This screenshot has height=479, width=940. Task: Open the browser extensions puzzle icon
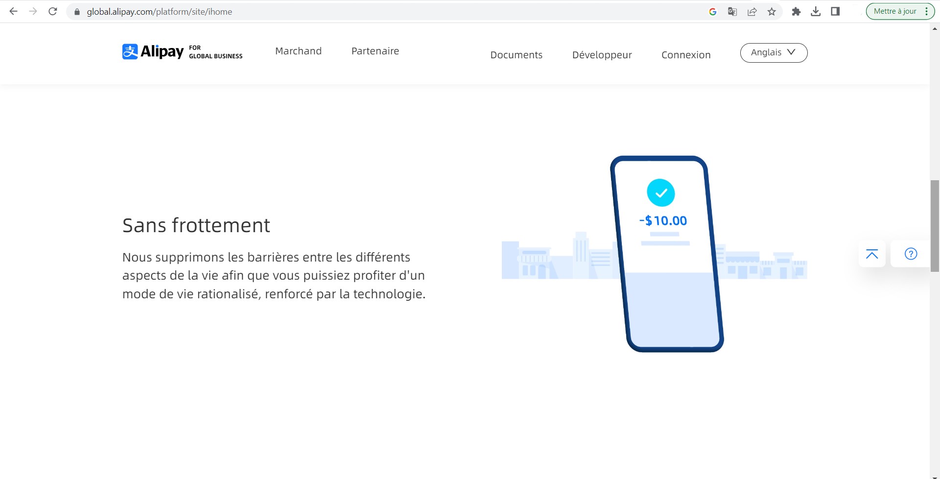[796, 12]
